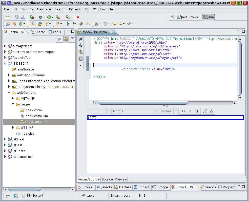Screen dimensions: 249x202
Task: Click the Debug bug icon
Action: [40, 17]
